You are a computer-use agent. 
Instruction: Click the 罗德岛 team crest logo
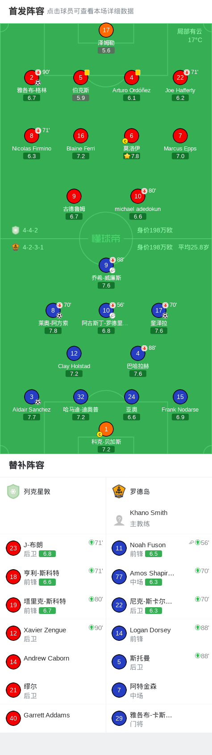point(119,492)
